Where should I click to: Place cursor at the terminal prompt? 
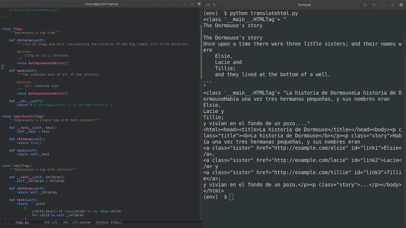[x=231, y=197]
